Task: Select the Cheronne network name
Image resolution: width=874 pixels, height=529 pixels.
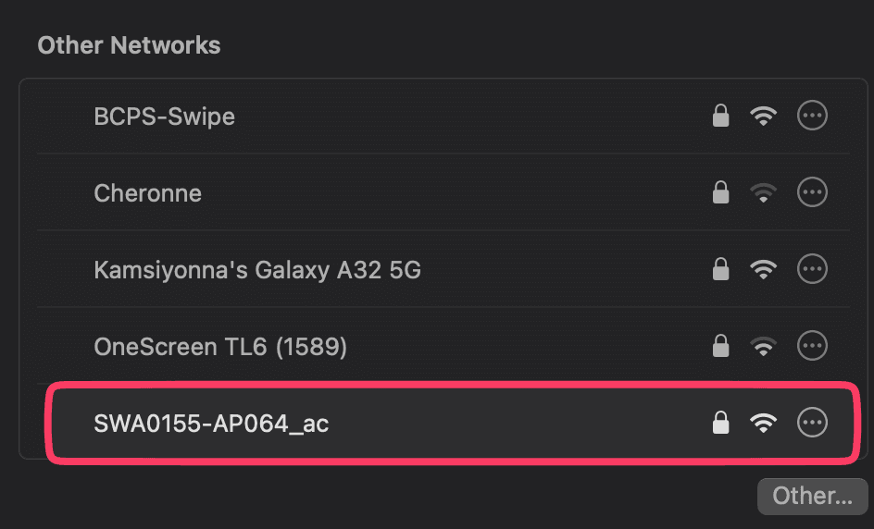Action: [x=148, y=193]
